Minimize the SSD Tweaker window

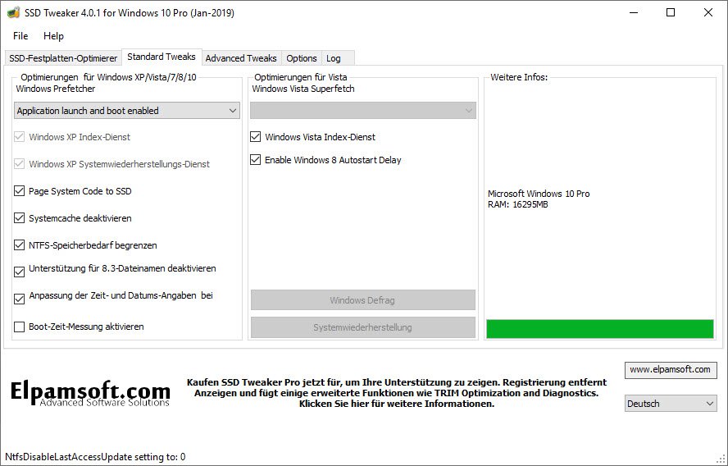pyautogui.click(x=635, y=12)
